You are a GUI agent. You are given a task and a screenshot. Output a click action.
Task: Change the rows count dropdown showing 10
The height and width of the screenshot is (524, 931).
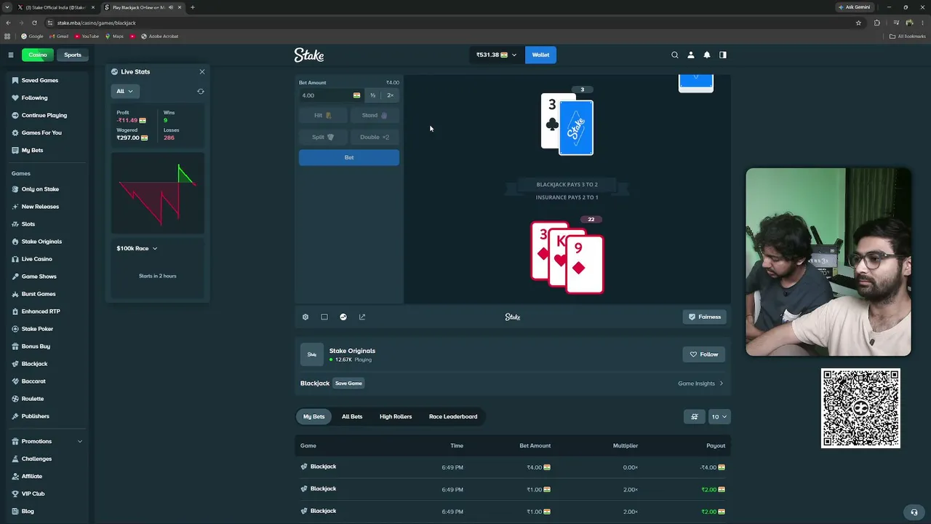719,416
